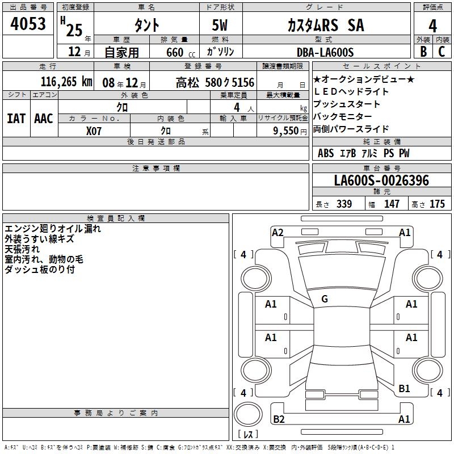Click the seating capacity 4 人
The width and height of the screenshot is (454, 454).
244,107
